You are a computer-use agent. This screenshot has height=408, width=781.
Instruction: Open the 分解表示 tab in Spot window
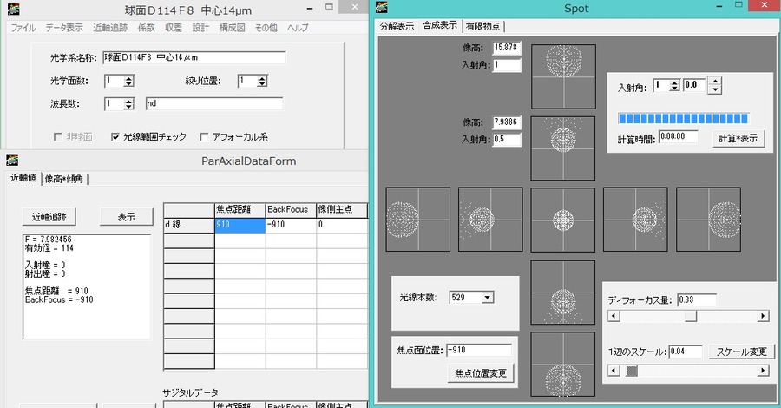pyautogui.click(x=397, y=26)
